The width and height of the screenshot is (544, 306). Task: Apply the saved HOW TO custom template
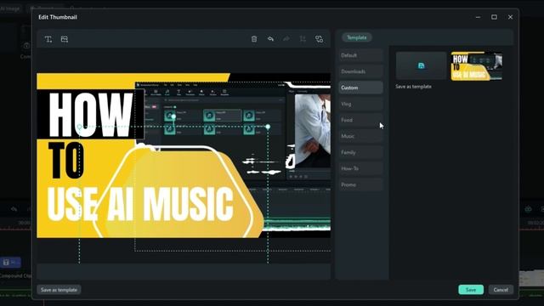point(476,66)
